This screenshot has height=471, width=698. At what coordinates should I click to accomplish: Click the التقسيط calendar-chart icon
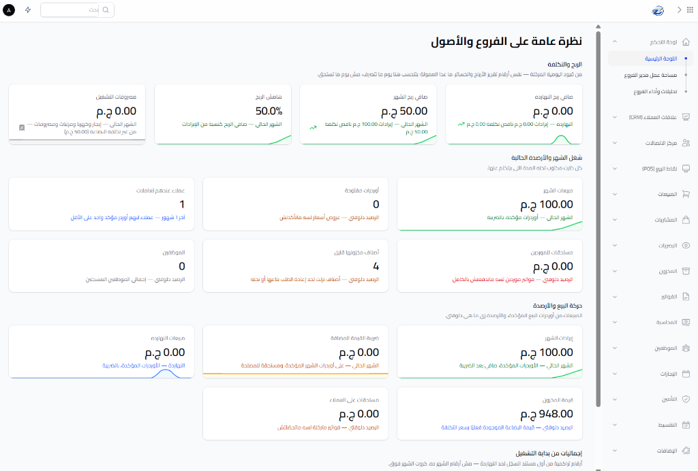[x=686, y=425]
